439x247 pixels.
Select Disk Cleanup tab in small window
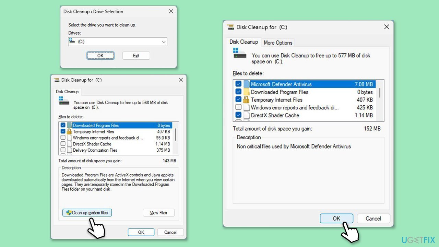pyautogui.click(x=67, y=92)
